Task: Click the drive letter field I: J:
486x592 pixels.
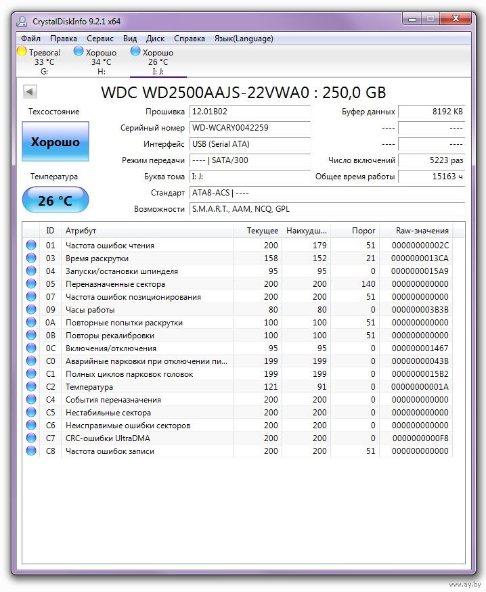Action: [x=250, y=177]
